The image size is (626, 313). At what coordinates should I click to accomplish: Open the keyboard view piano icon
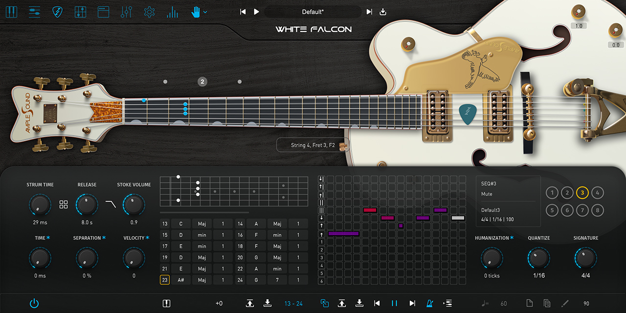(11, 12)
